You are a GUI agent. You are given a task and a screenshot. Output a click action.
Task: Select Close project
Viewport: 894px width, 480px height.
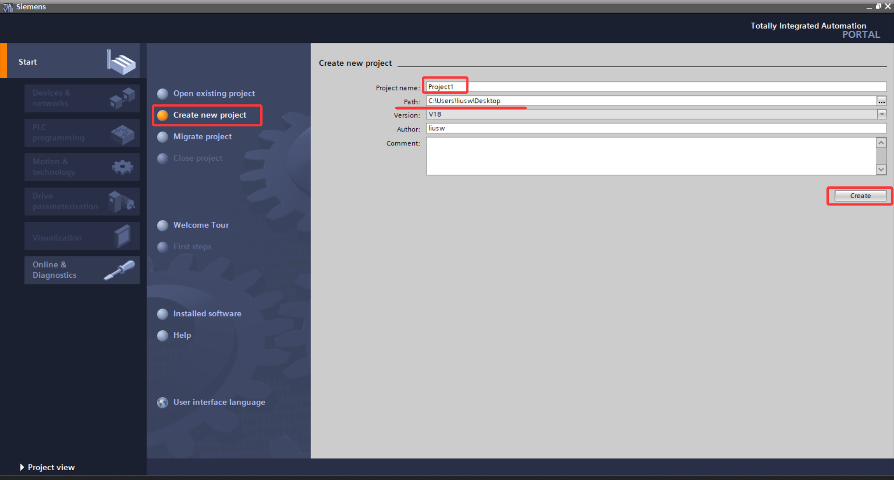click(198, 158)
